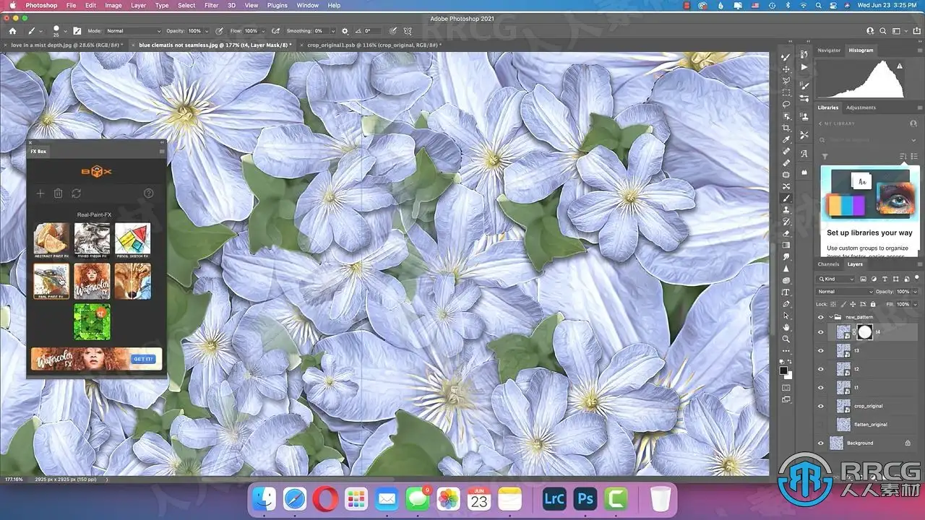Open the Filter menu
This screenshot has width=925, height=520.
click(211, 5)
